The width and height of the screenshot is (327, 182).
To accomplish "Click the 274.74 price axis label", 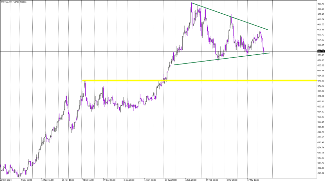I will tap(321, 147).
